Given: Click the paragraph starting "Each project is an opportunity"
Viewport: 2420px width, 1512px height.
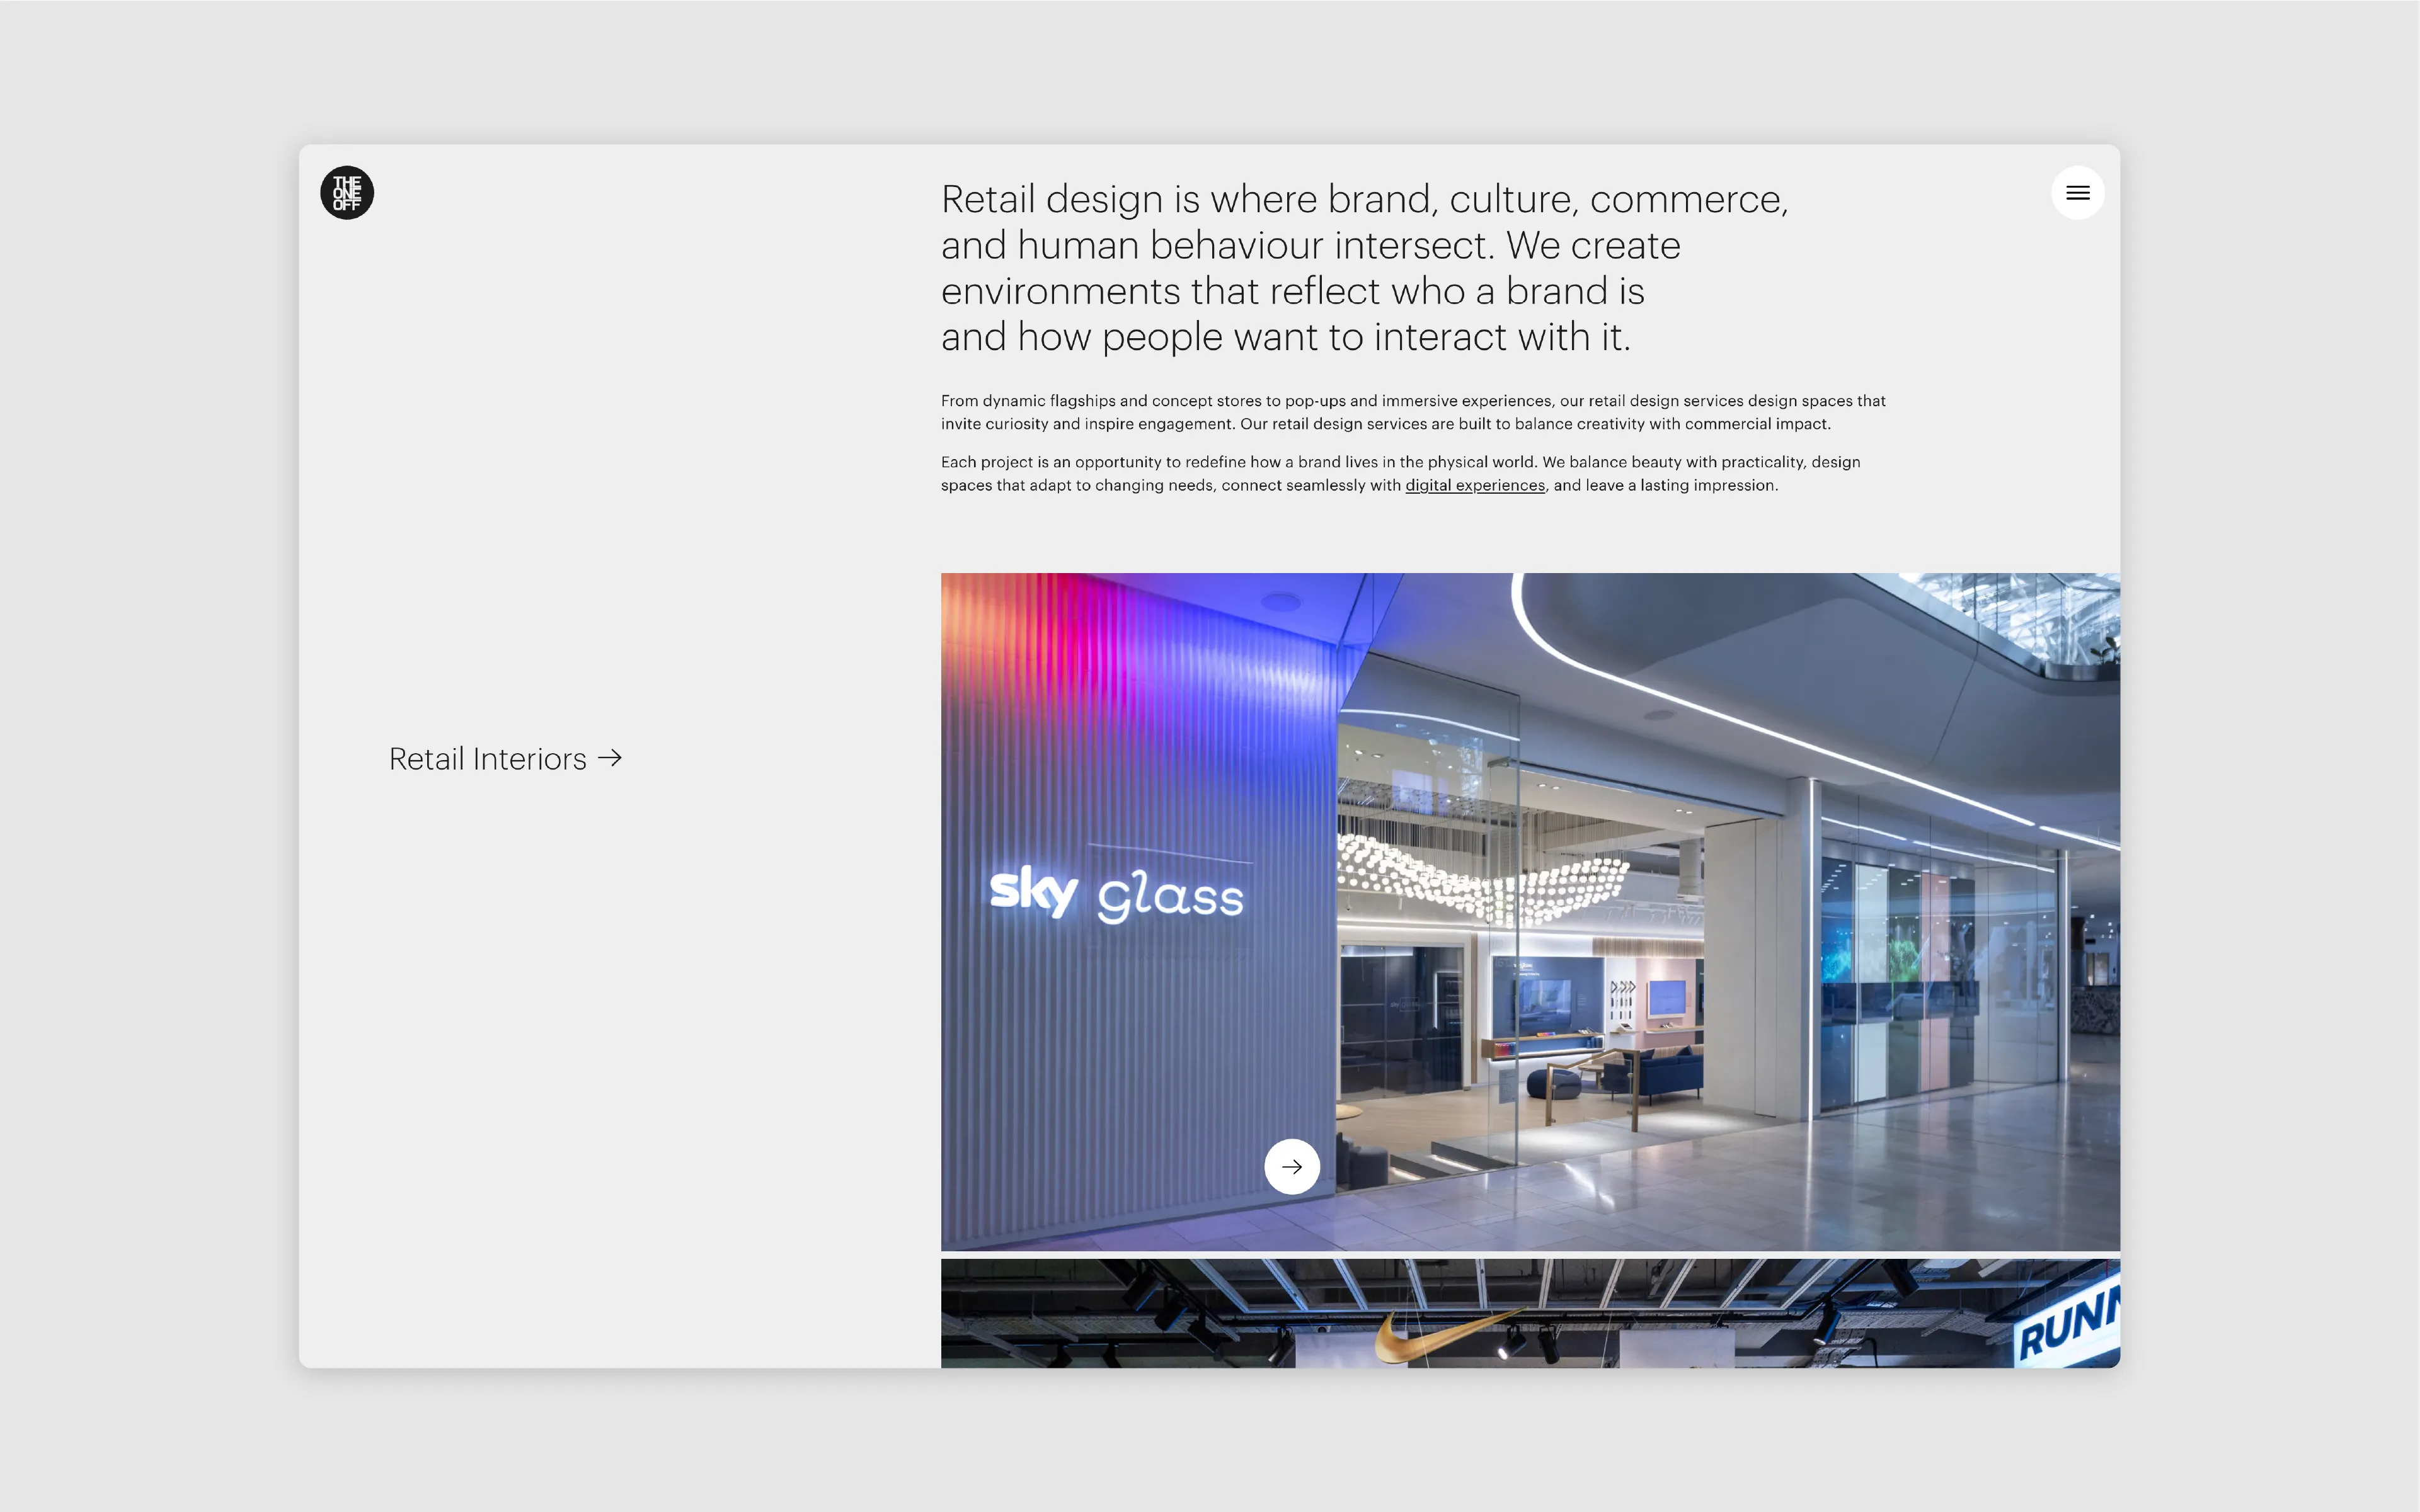Looking at the screenshot, I should coord(1401,473).
